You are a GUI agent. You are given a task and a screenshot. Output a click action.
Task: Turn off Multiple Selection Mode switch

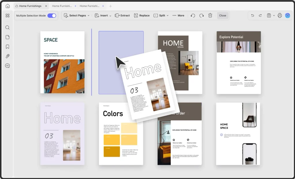[52, 16]
